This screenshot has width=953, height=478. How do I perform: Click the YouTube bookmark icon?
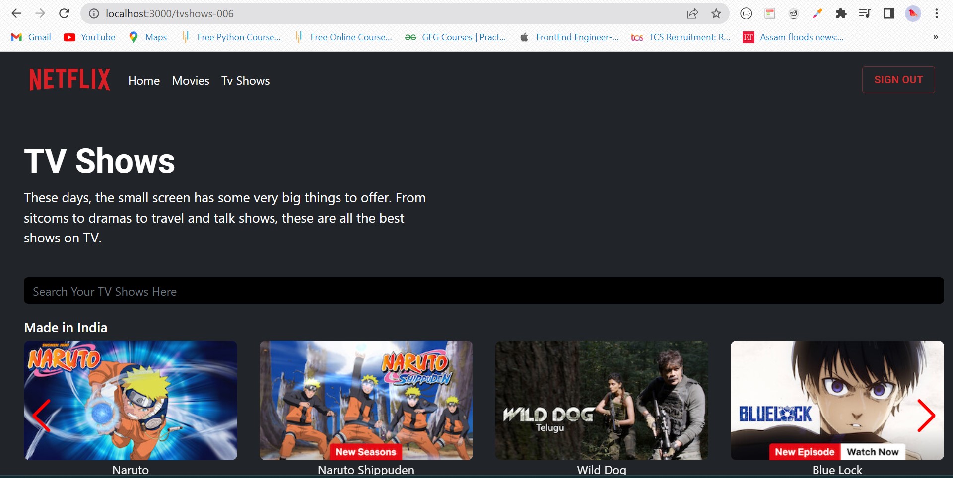[69, 37]
